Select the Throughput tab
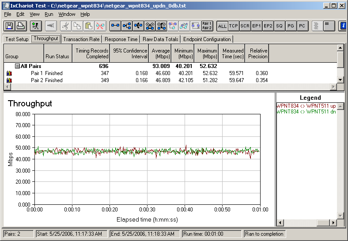 tap(46, 38)
